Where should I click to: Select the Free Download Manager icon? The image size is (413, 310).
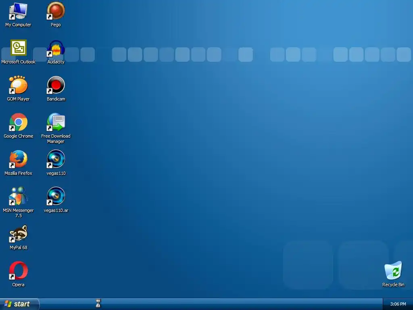point(56,122)
